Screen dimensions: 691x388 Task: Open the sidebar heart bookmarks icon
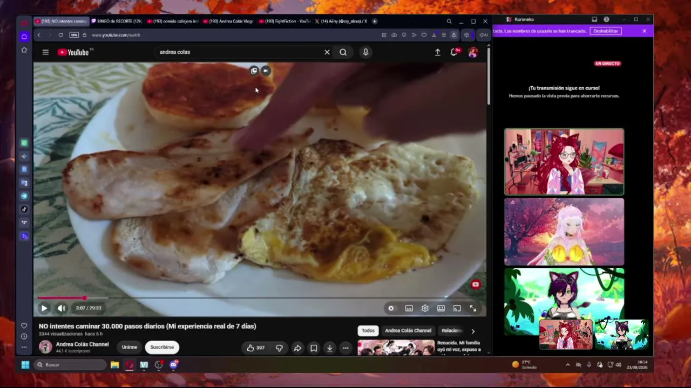(24, 325)
